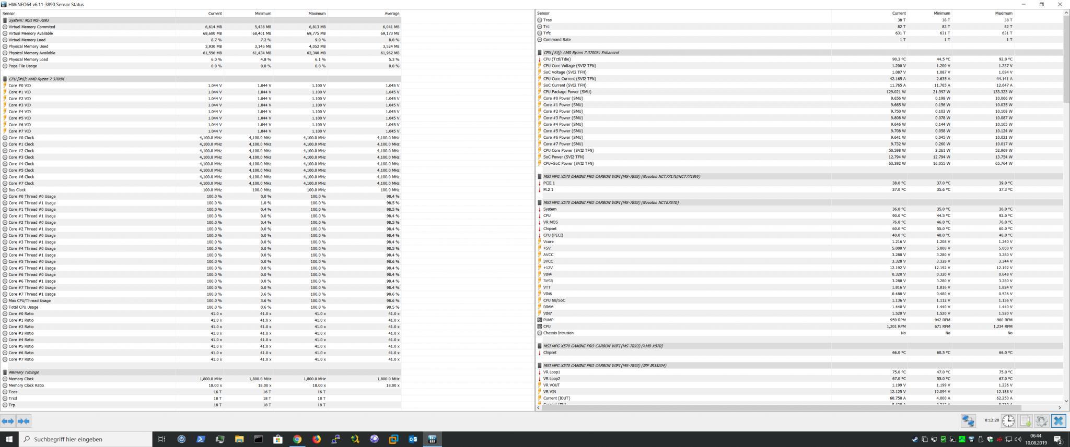
Task: Open Windows Security shield tray icon
Action: click(990, 439)
